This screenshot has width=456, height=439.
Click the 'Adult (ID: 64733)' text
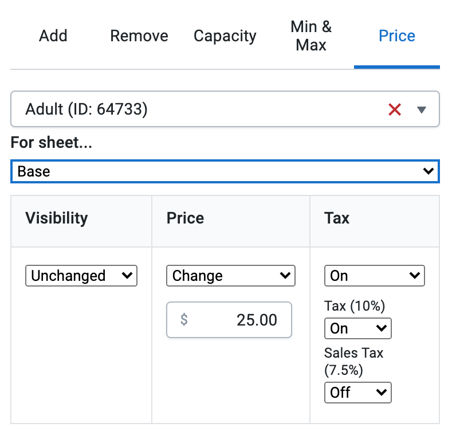pos(87,109)
